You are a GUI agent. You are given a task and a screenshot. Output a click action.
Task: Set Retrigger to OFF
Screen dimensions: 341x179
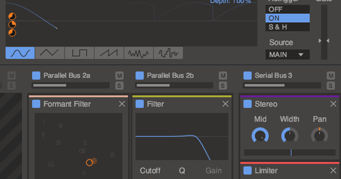click(287, 9)
